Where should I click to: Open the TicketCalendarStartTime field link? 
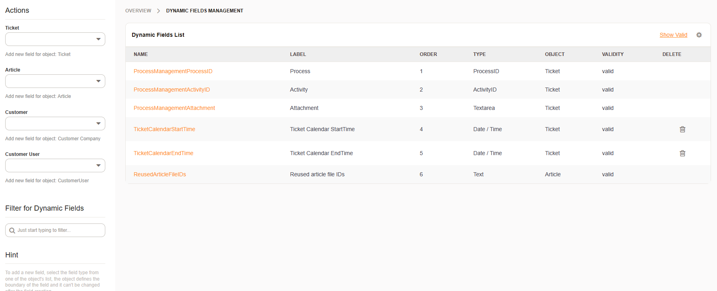164,129
